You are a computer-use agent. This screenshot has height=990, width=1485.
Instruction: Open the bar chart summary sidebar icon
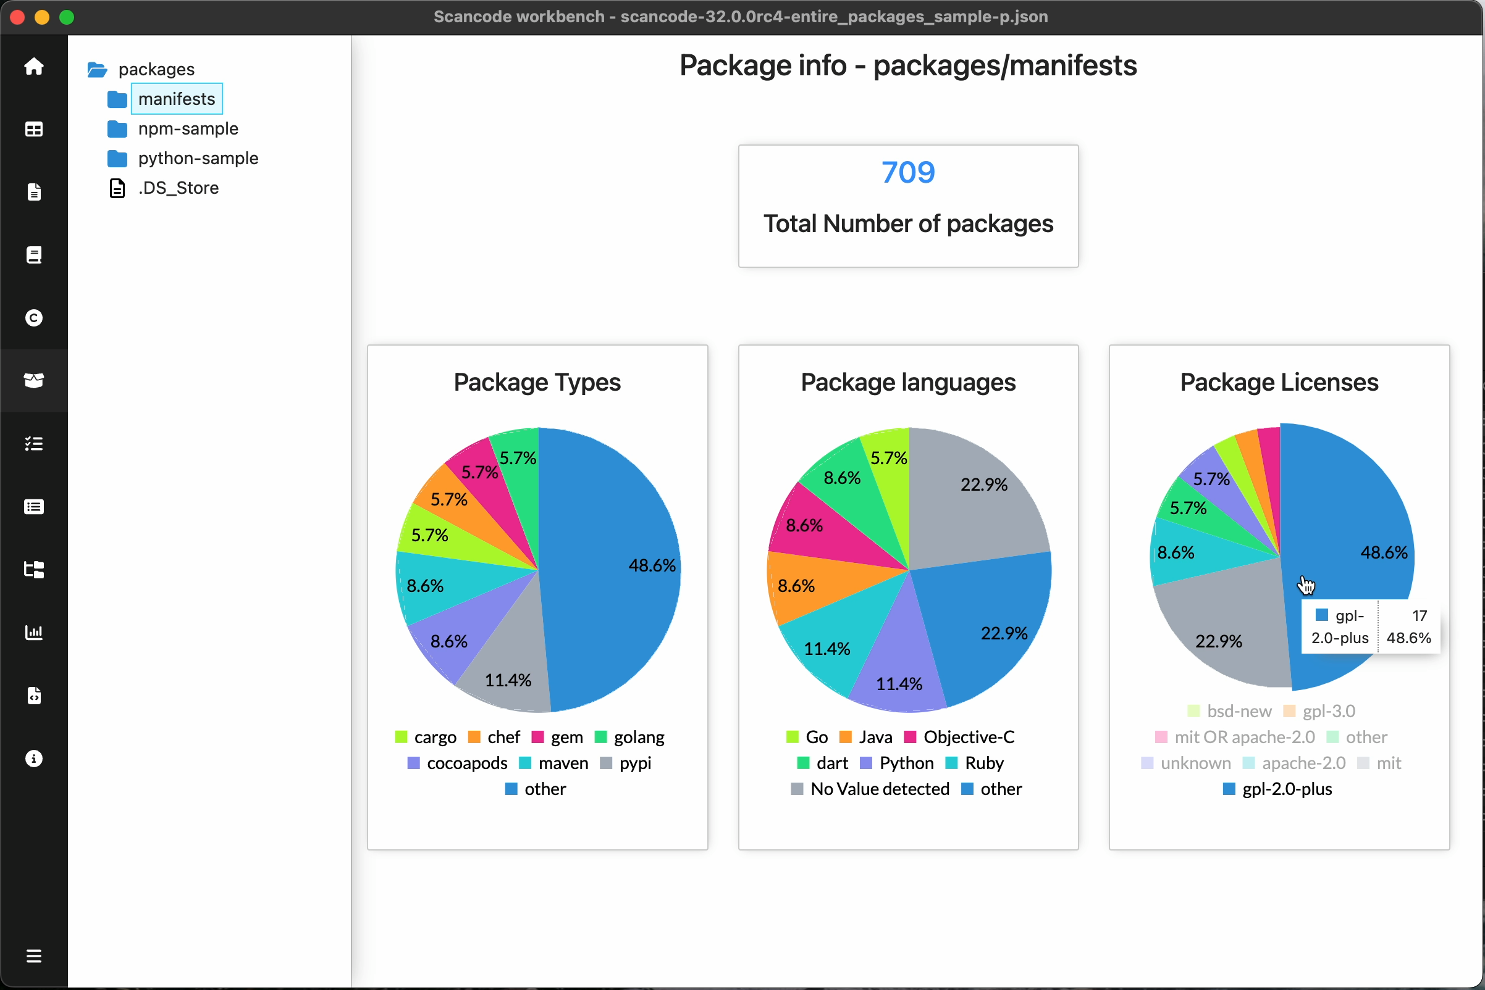(x=34, y=633)
